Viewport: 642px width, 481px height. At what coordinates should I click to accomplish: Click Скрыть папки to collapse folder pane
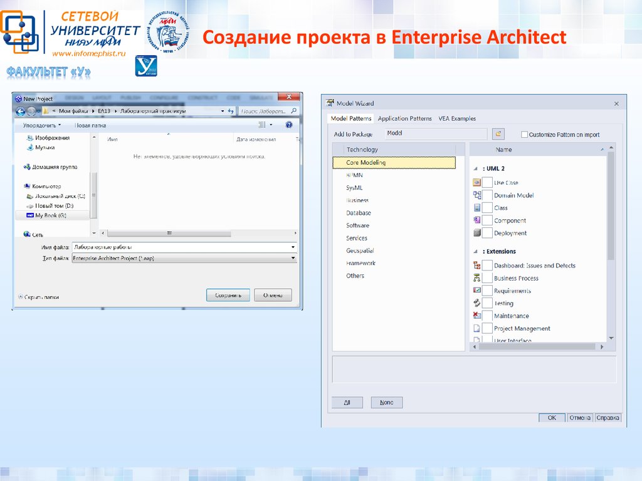point(38,297)
